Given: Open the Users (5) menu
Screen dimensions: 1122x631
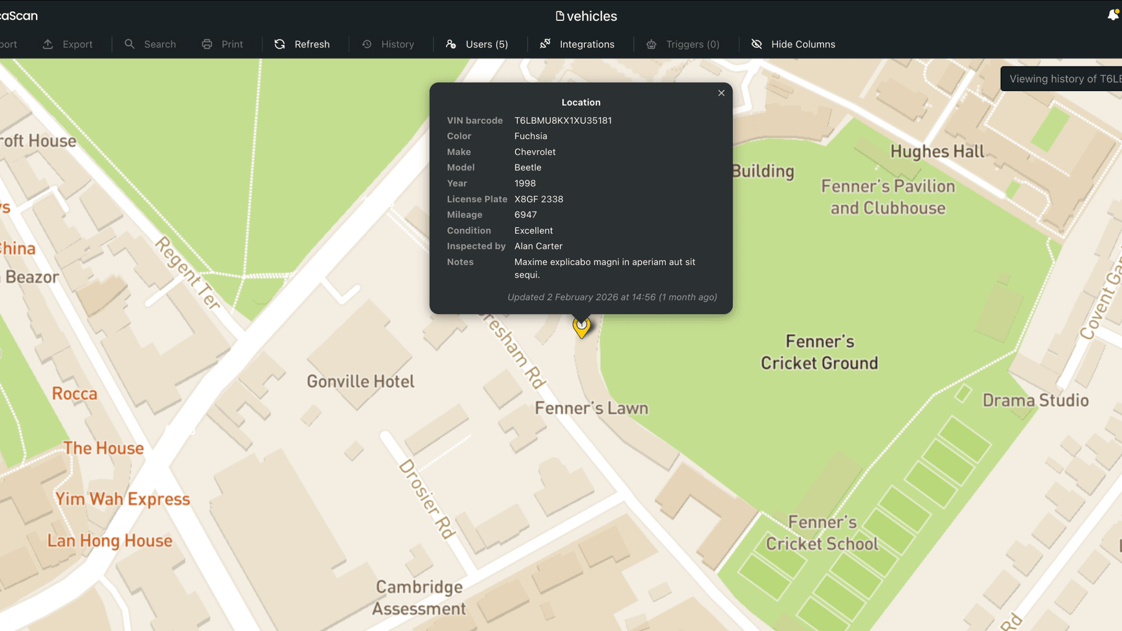Looking at the screenshot, I should click(x=486, y=44).
